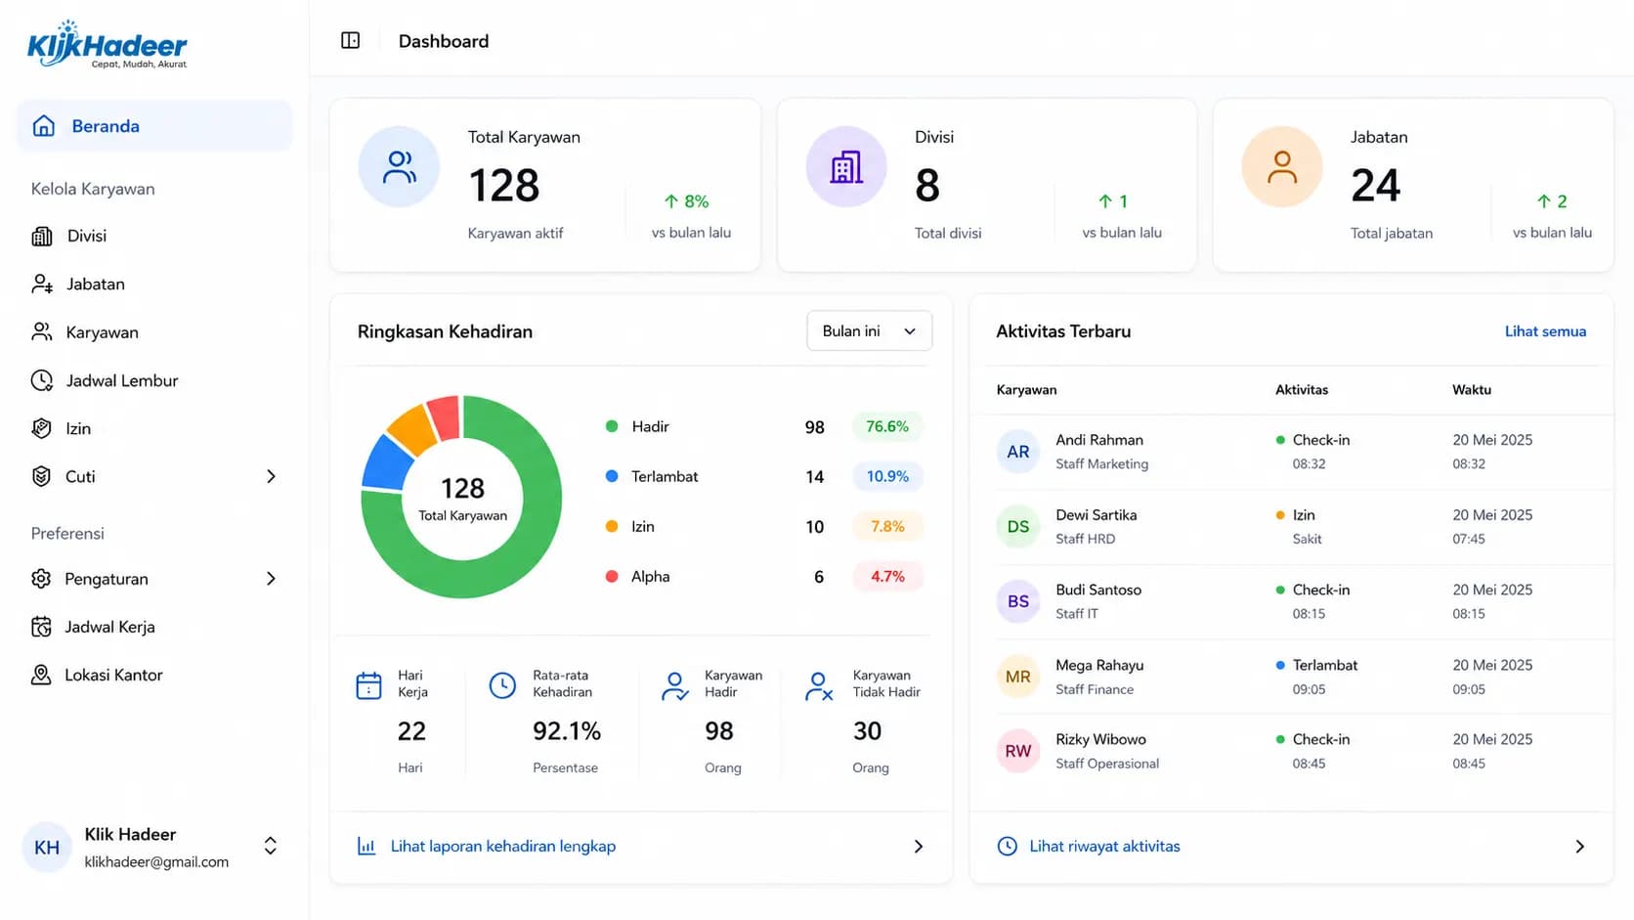Expand the Pengaturan submenu chevron

pos(272,578)
